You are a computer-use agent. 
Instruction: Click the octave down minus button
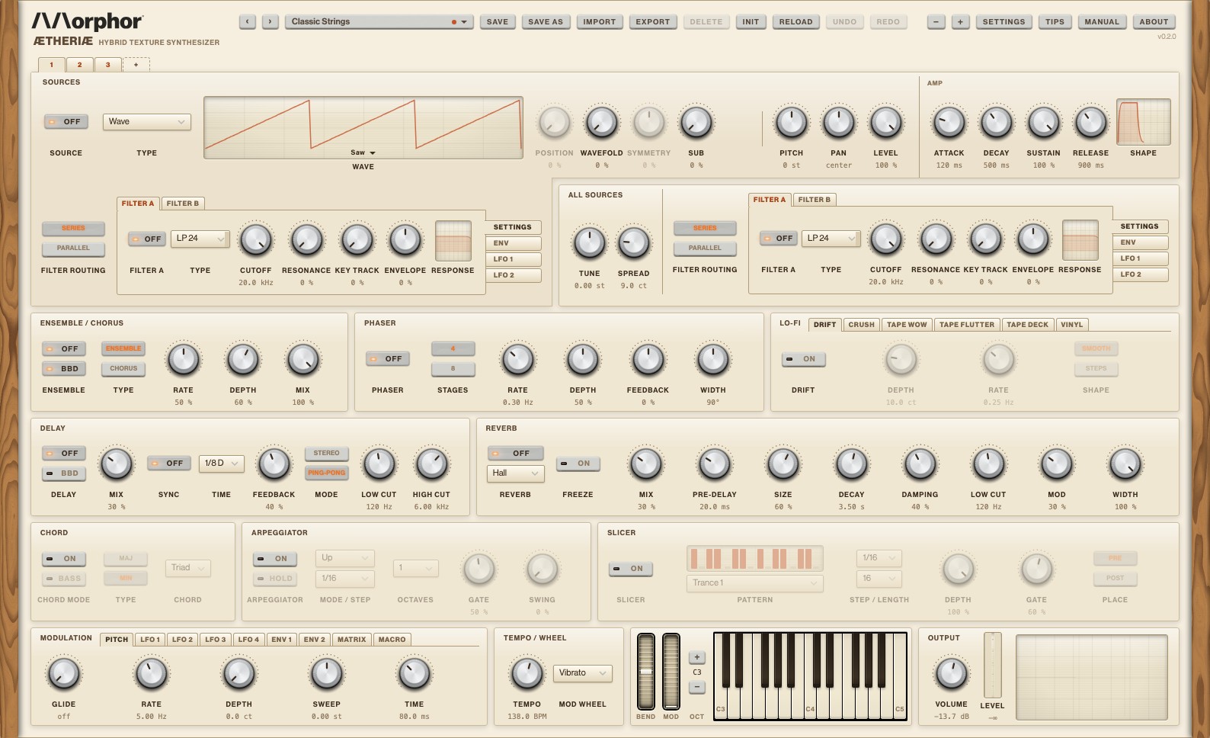[696, 687]
